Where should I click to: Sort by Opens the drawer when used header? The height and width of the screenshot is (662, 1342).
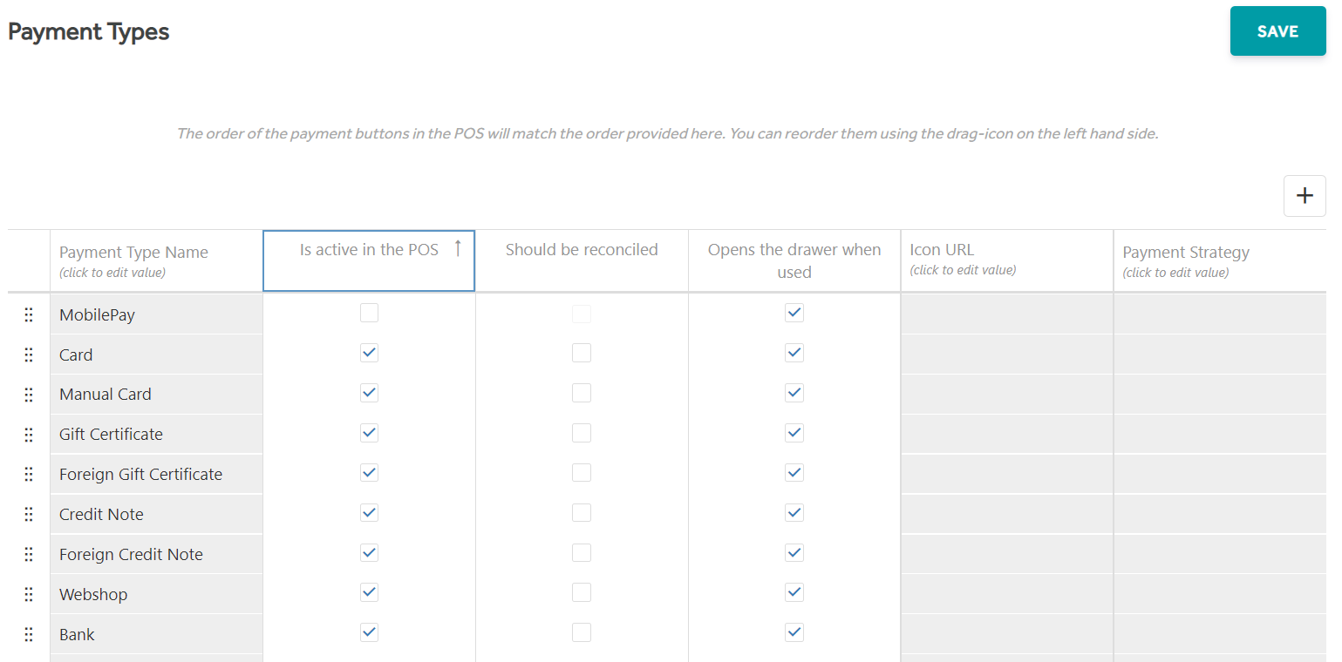pos(794,260)
